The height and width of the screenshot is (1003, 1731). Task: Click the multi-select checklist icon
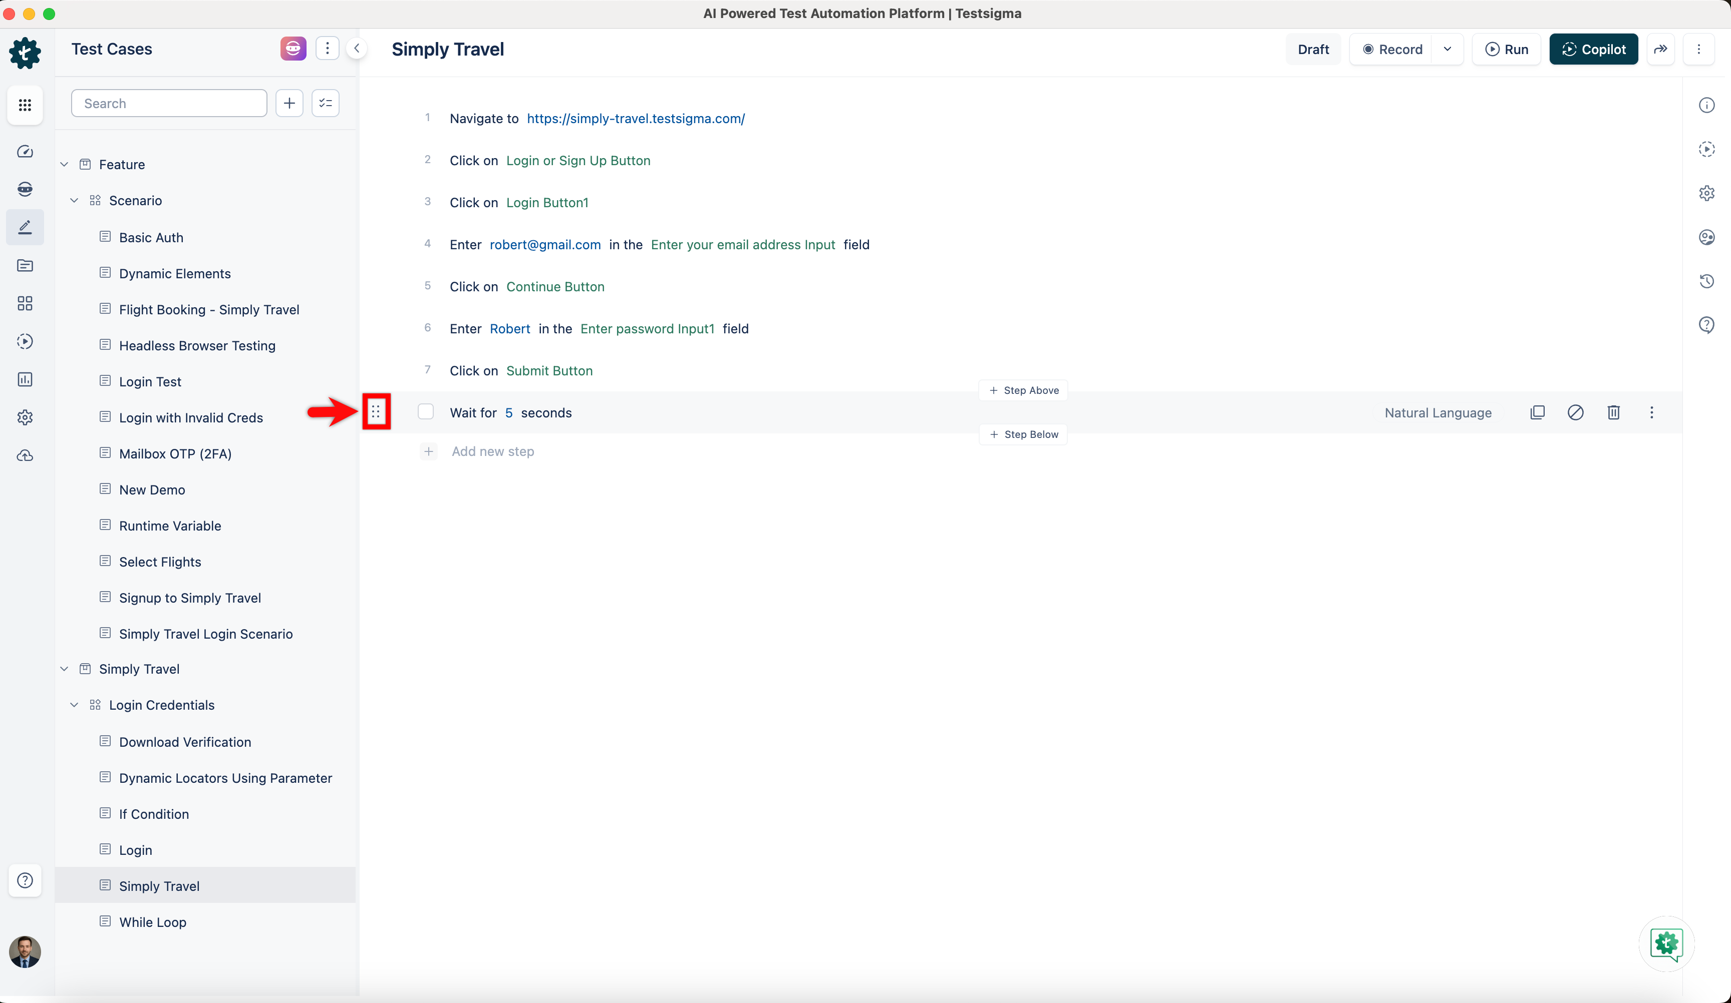coord(326,103)
